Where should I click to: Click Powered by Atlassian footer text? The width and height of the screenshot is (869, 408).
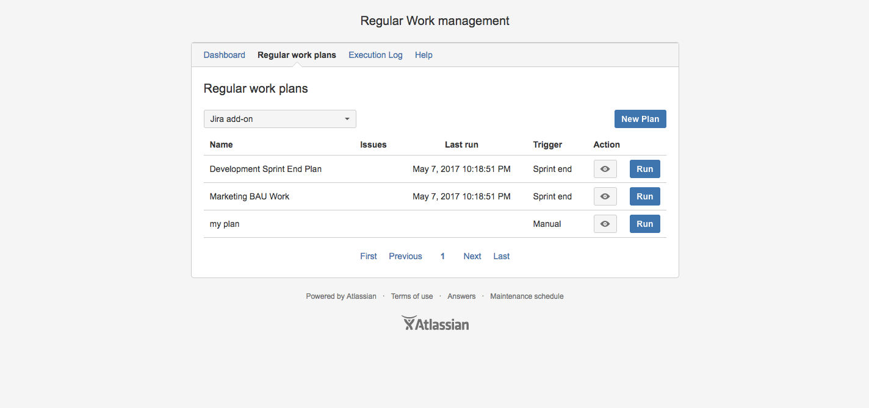[x=341, y=296]
